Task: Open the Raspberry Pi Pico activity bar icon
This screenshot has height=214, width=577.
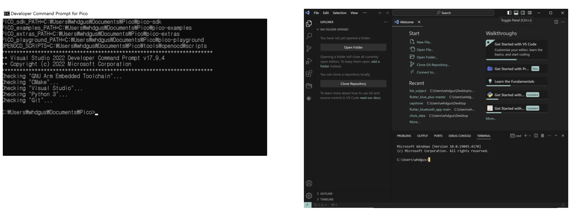Action: click(x=309, y=98)
